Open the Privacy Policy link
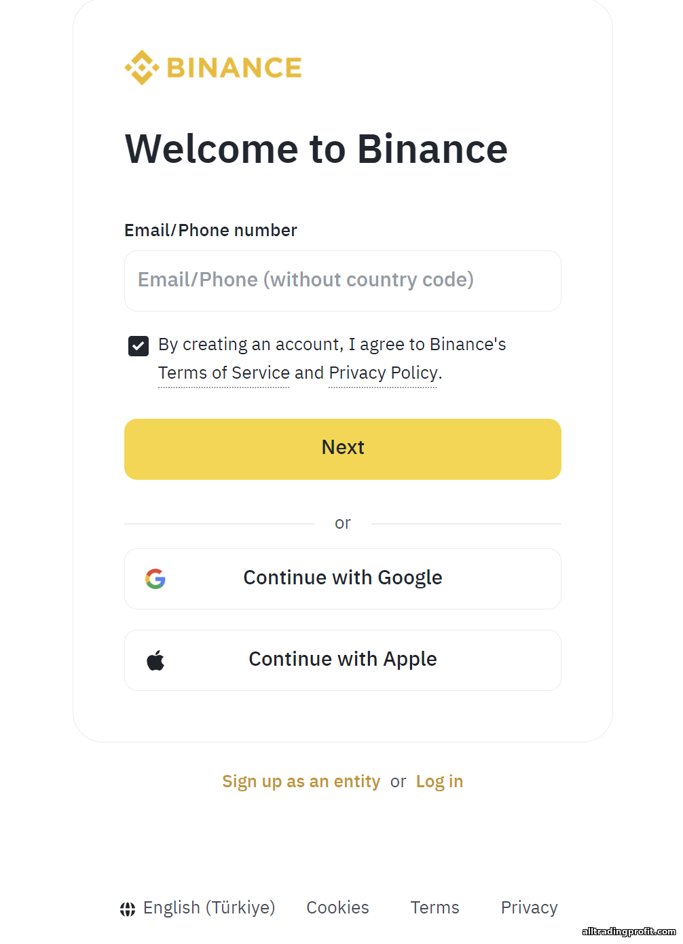 coord(384,373)
